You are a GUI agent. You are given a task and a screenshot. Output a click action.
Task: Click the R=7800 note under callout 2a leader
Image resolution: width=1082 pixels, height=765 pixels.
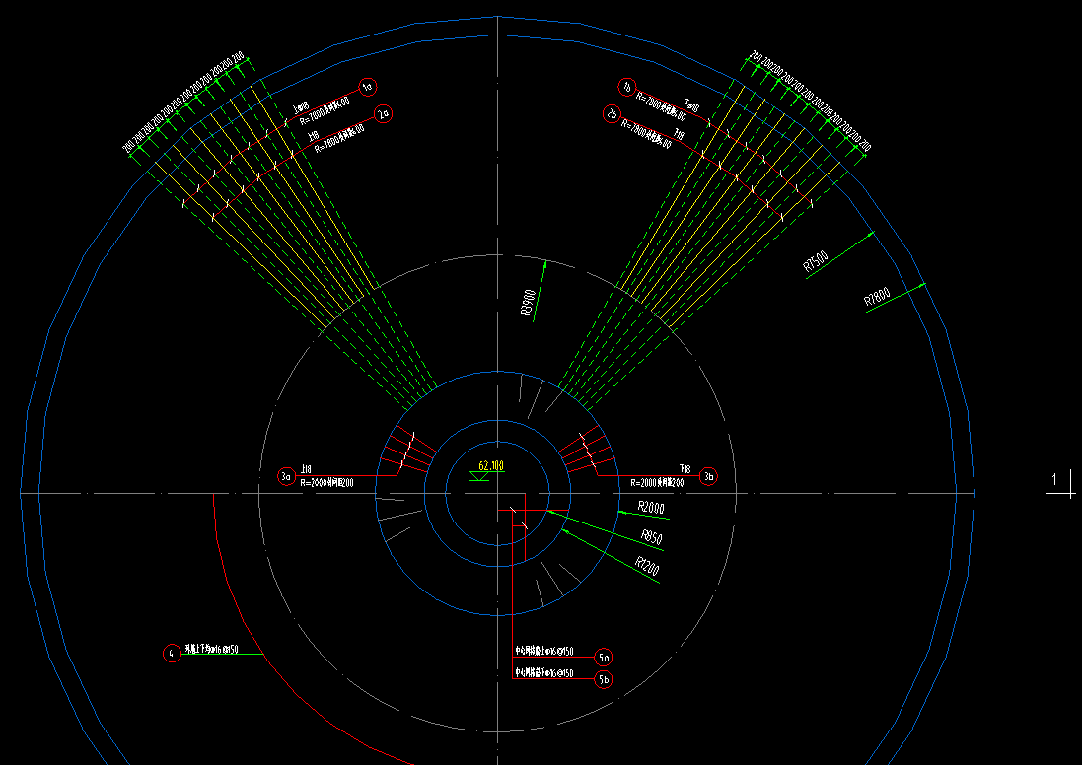pos(339,141)
